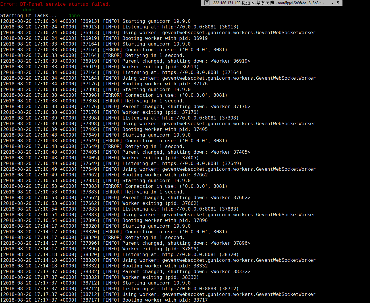The image size is (370, 303).
Task: Click the green done below the error line
Action: pos(29,10)
